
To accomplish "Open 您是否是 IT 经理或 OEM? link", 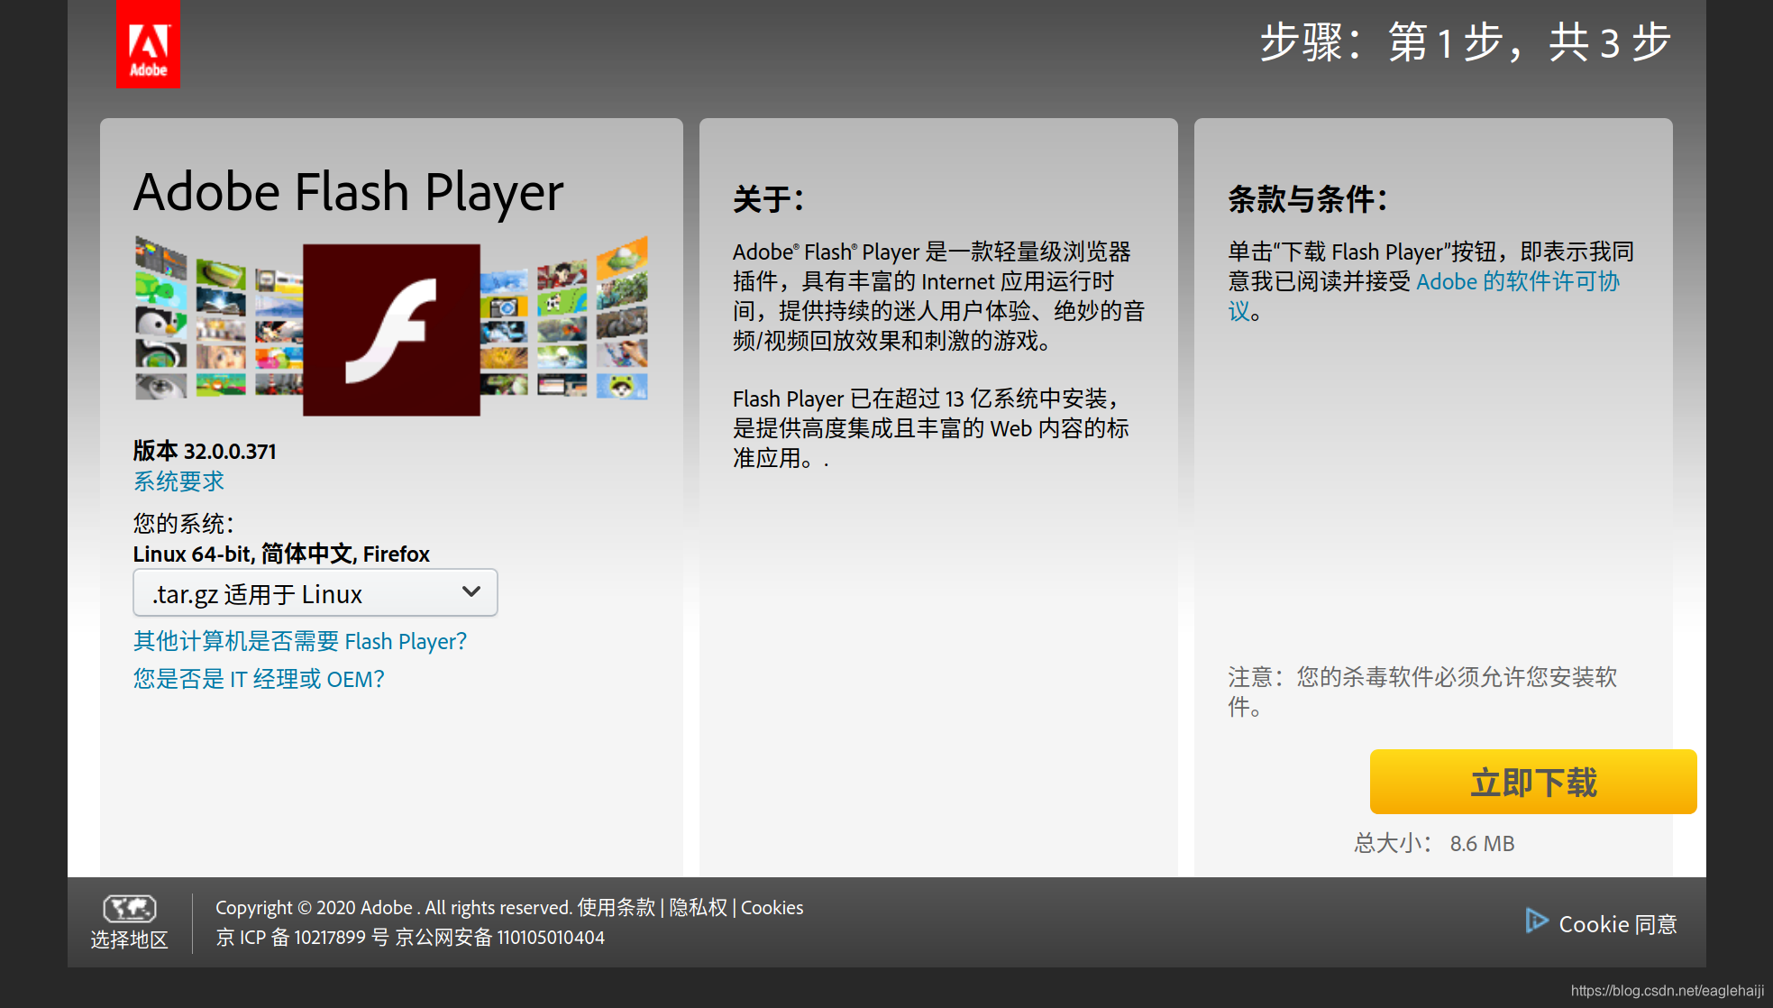I will point(259,679).
